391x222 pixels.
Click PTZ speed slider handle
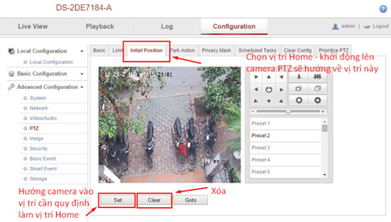[x=288, y=112]
